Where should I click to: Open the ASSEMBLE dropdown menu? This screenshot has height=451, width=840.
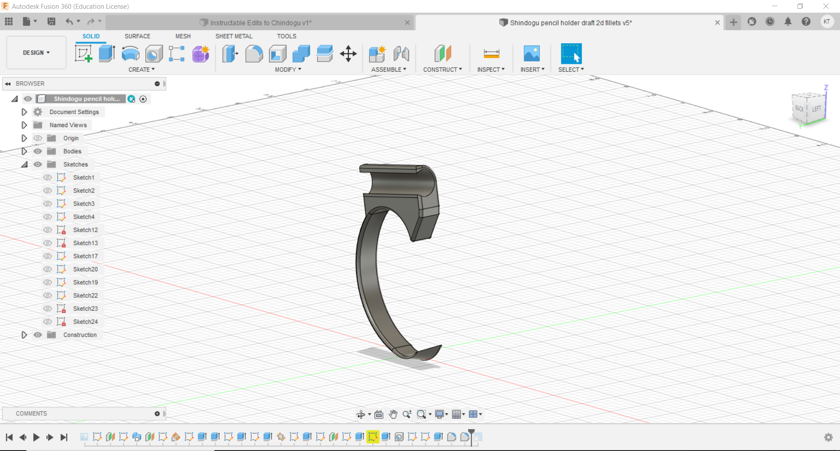[x=388, y=69]
